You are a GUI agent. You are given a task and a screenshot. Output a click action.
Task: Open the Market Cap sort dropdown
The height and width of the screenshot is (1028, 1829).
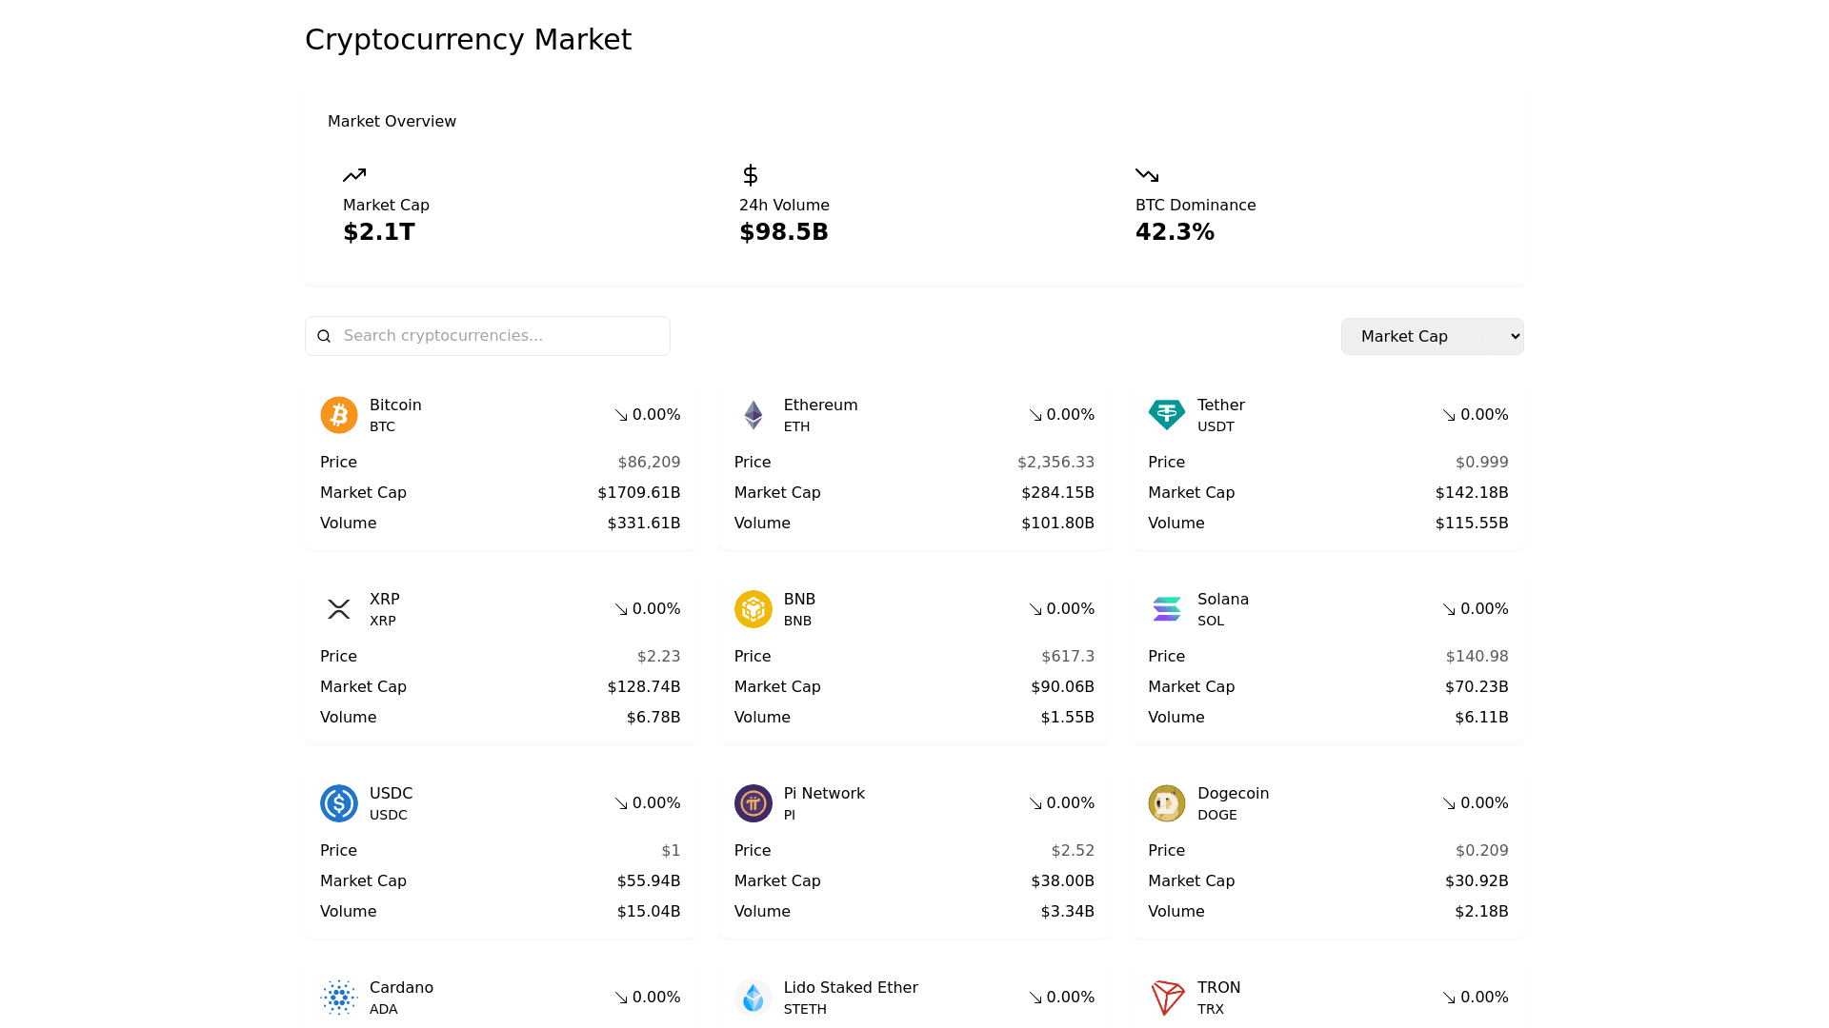[x=1432, y=336]
